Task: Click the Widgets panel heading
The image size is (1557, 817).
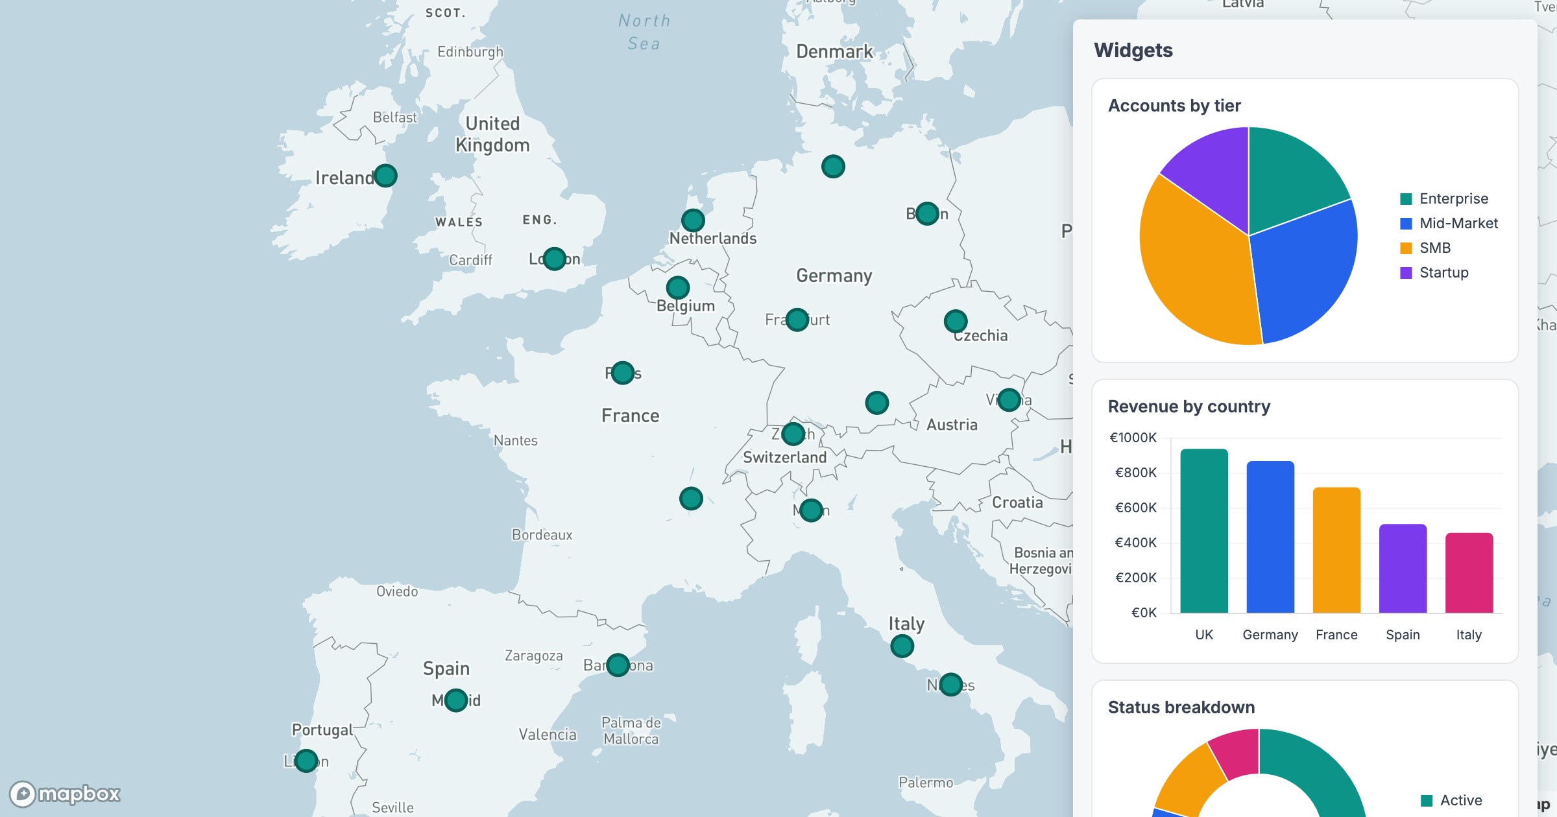Action: 1133,51
